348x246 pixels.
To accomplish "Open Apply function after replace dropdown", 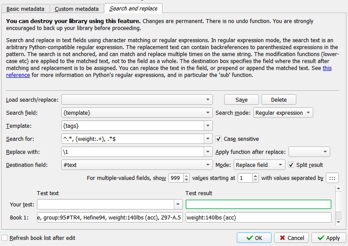I will 309,152.
